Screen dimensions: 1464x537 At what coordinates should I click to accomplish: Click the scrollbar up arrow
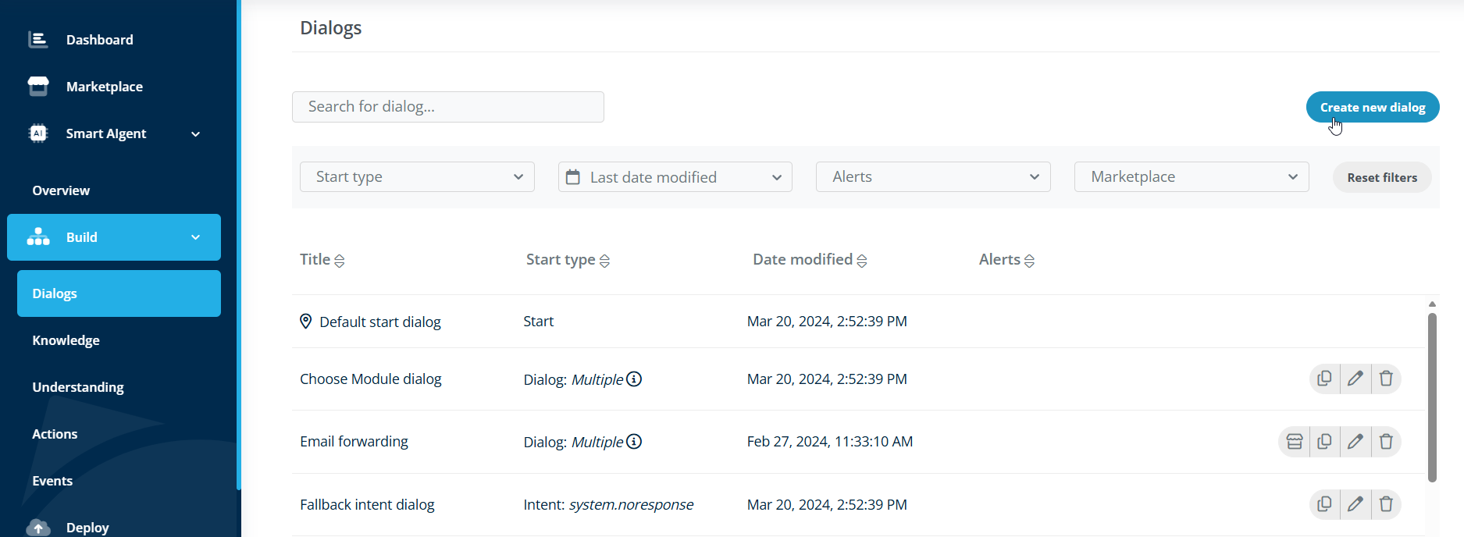tap(1432, 304)
